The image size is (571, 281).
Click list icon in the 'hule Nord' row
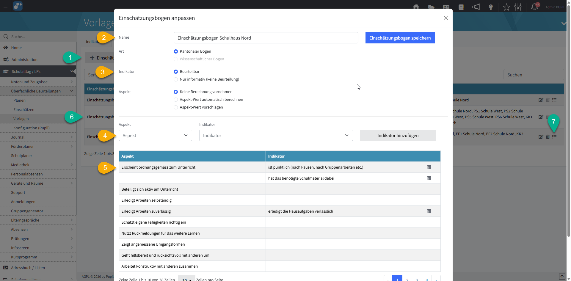pos(554,100)
